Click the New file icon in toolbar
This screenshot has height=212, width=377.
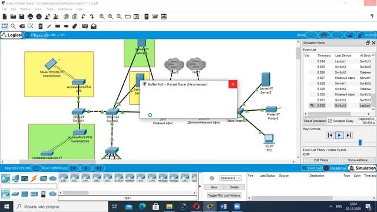tap(5, 16)
